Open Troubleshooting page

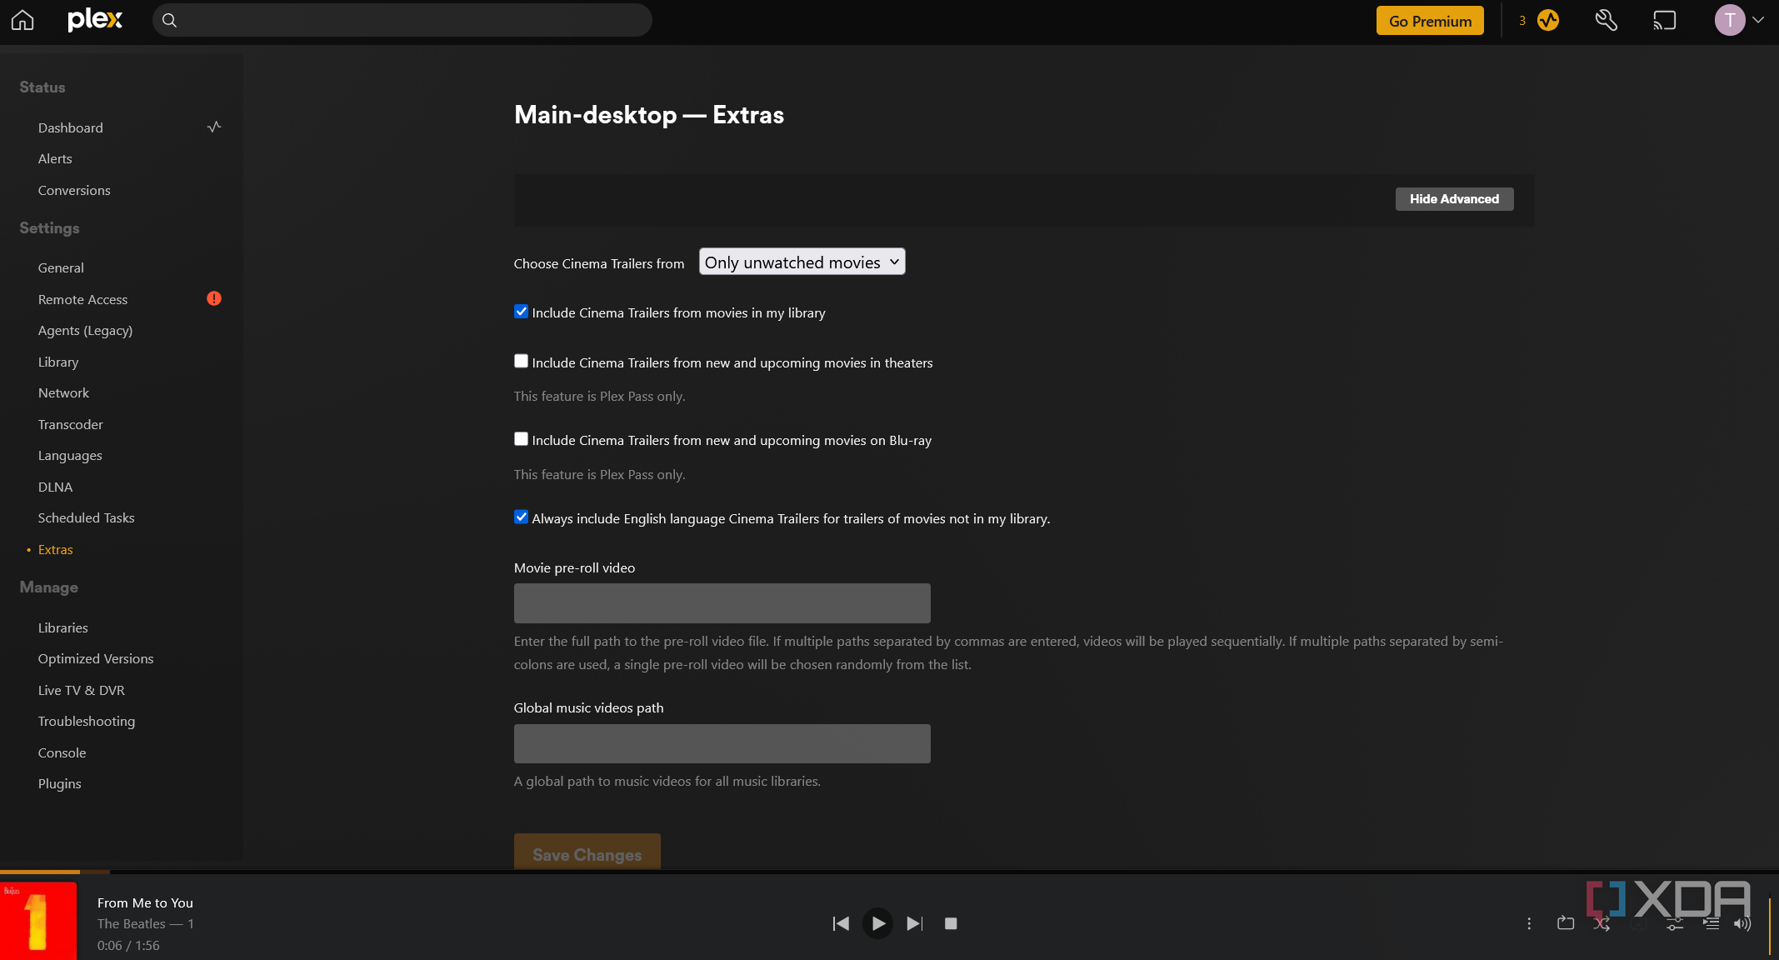[x=87, y=721]
